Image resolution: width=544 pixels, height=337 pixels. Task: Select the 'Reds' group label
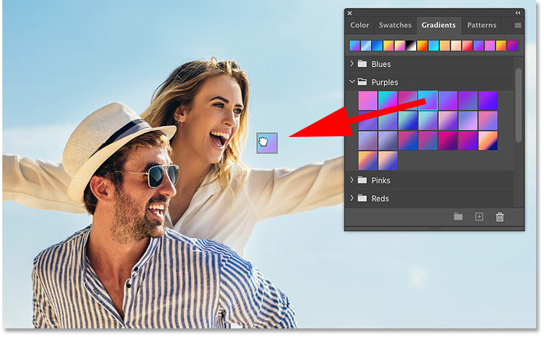click(380, 198)
